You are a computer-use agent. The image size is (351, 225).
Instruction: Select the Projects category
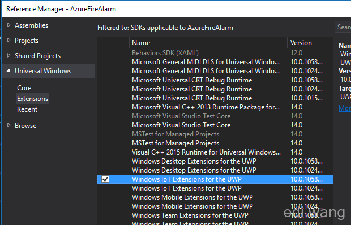coord(27,41)
